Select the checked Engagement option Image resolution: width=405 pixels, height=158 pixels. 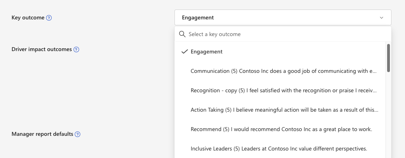click(280, 52)
